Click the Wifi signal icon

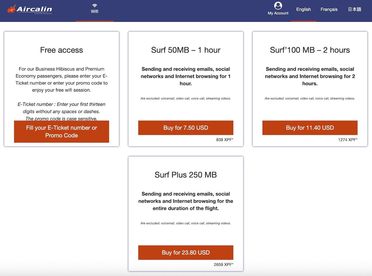(x=95, y=6)
